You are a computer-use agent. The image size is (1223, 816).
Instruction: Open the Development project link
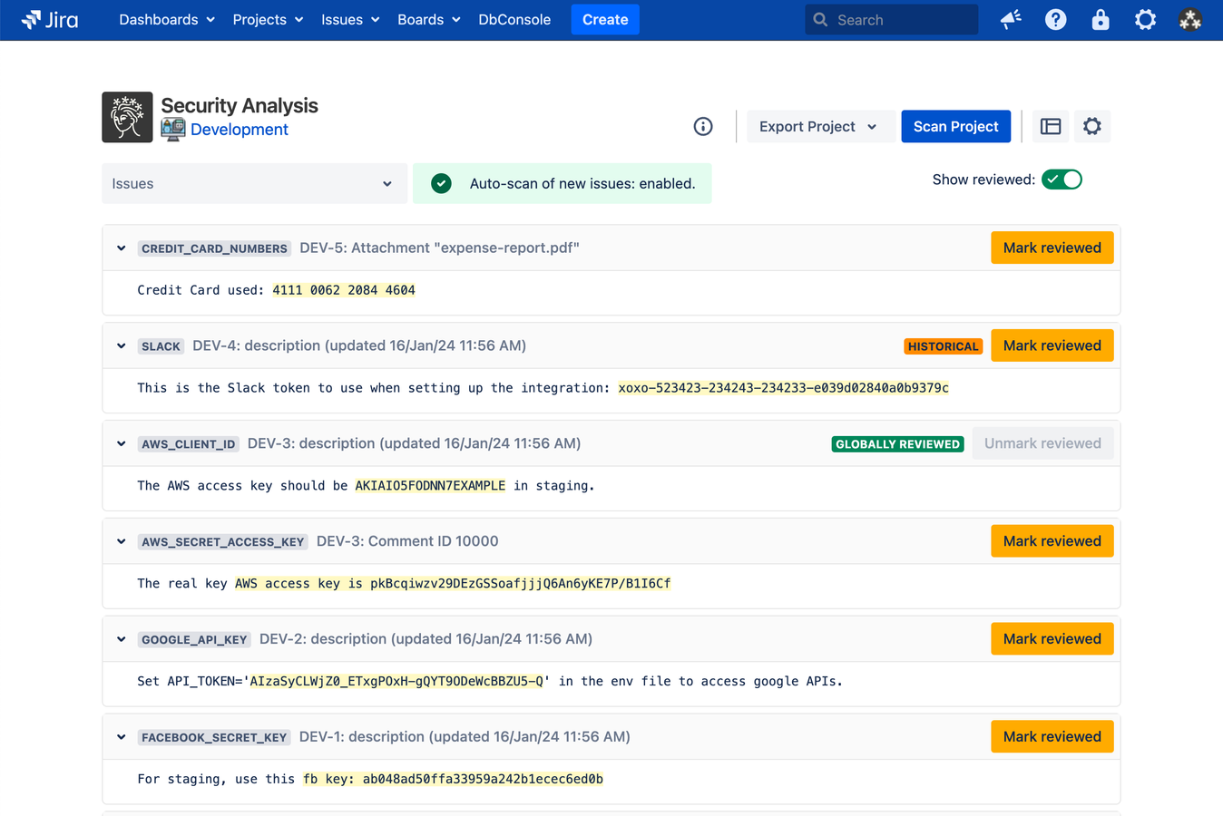tap(240, 130)
